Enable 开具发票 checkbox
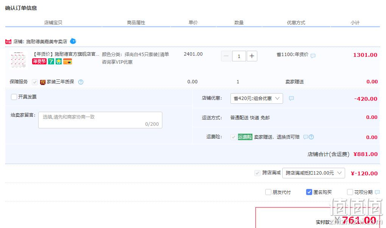 click(x=14, y=97)
